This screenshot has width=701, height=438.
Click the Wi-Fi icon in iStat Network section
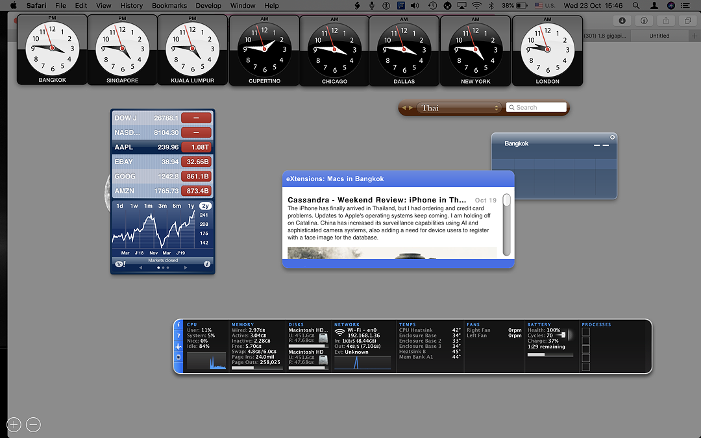click(339, 333)
